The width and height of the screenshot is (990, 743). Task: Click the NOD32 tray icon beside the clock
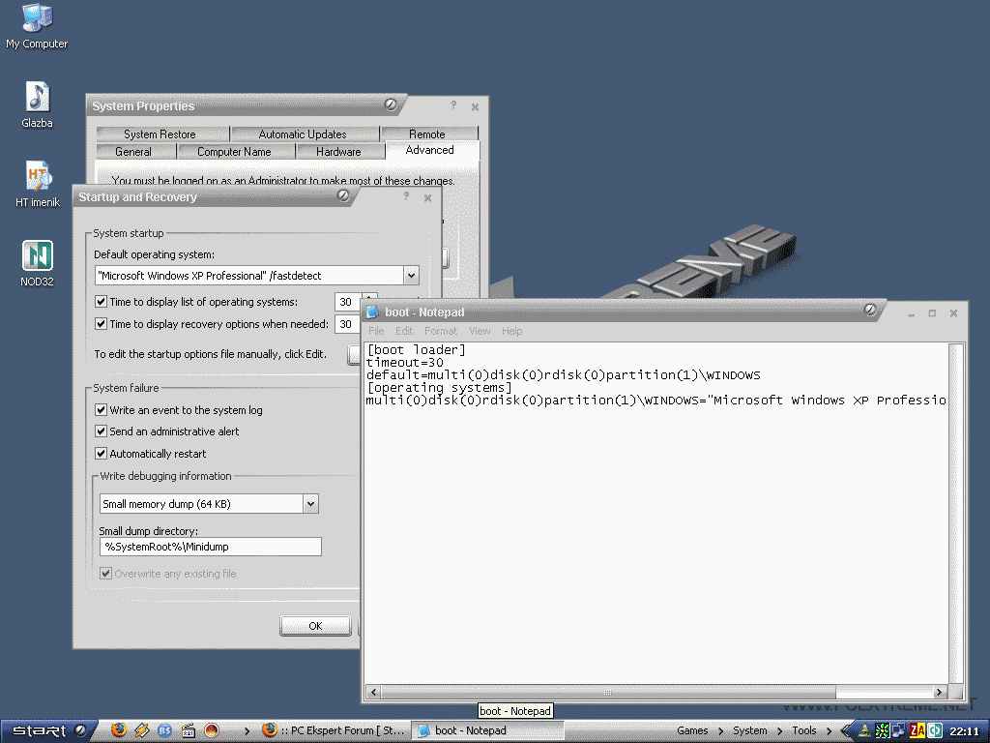934,731
